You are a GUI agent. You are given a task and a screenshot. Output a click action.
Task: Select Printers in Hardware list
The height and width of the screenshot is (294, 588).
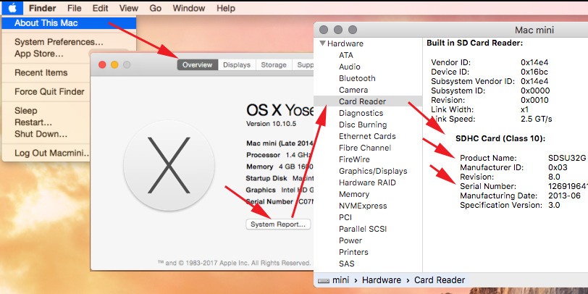(353, 253)
